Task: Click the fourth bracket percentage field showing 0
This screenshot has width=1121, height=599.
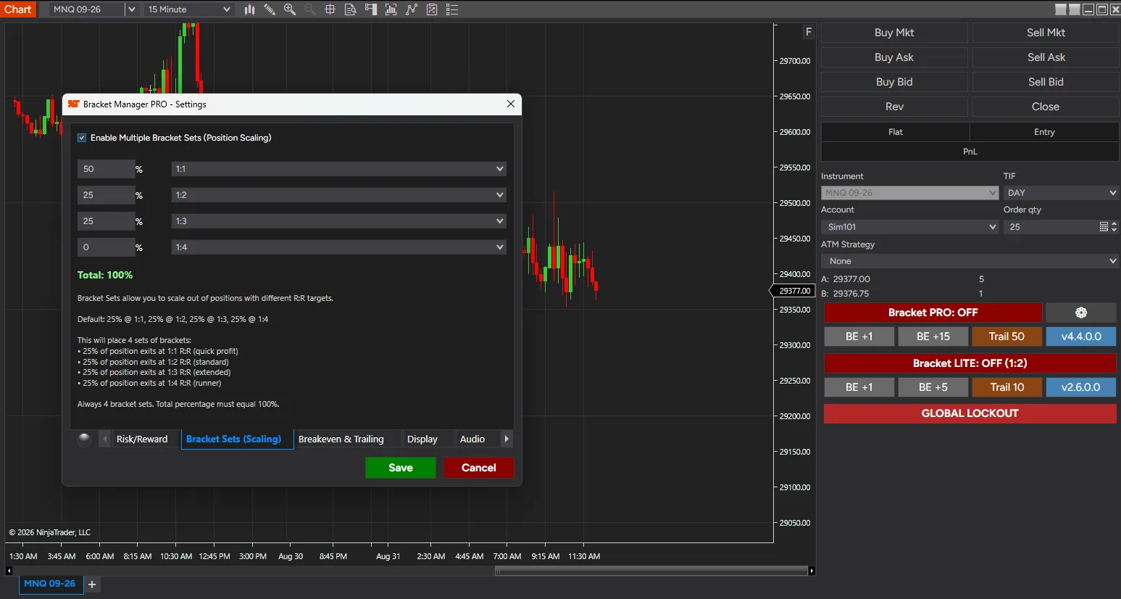Action: pyautogui.click(x=106, y=247)
